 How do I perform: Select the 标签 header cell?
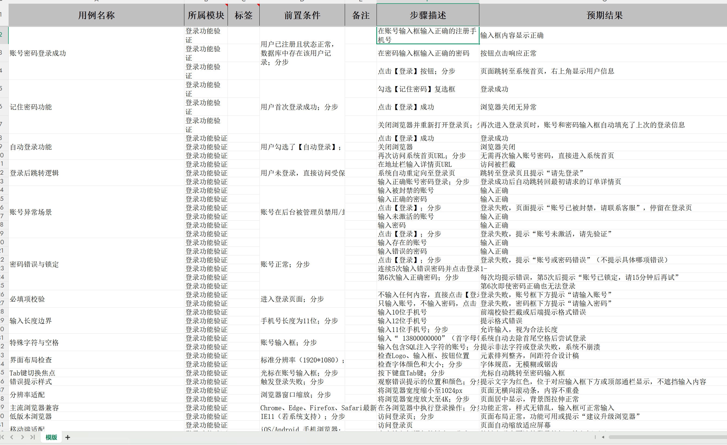pyautogui.click(x=243, y=15)
